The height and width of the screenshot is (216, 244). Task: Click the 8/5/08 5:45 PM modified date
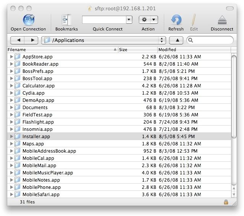[177, 136]
